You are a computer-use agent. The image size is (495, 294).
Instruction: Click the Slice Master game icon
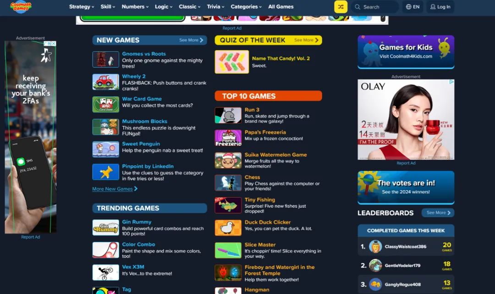coord(228,250)
